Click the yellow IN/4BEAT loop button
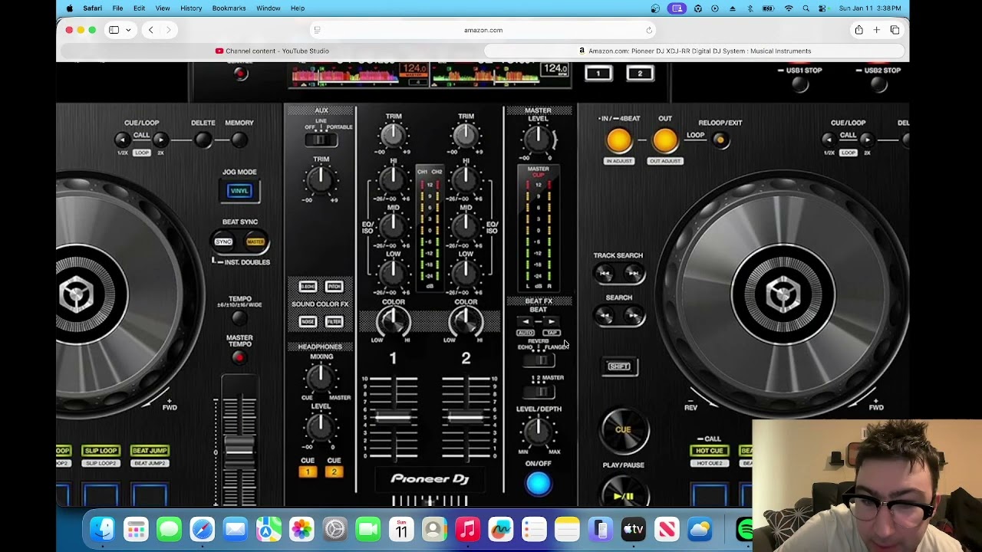The image size is (982, 552). [619, 140]
